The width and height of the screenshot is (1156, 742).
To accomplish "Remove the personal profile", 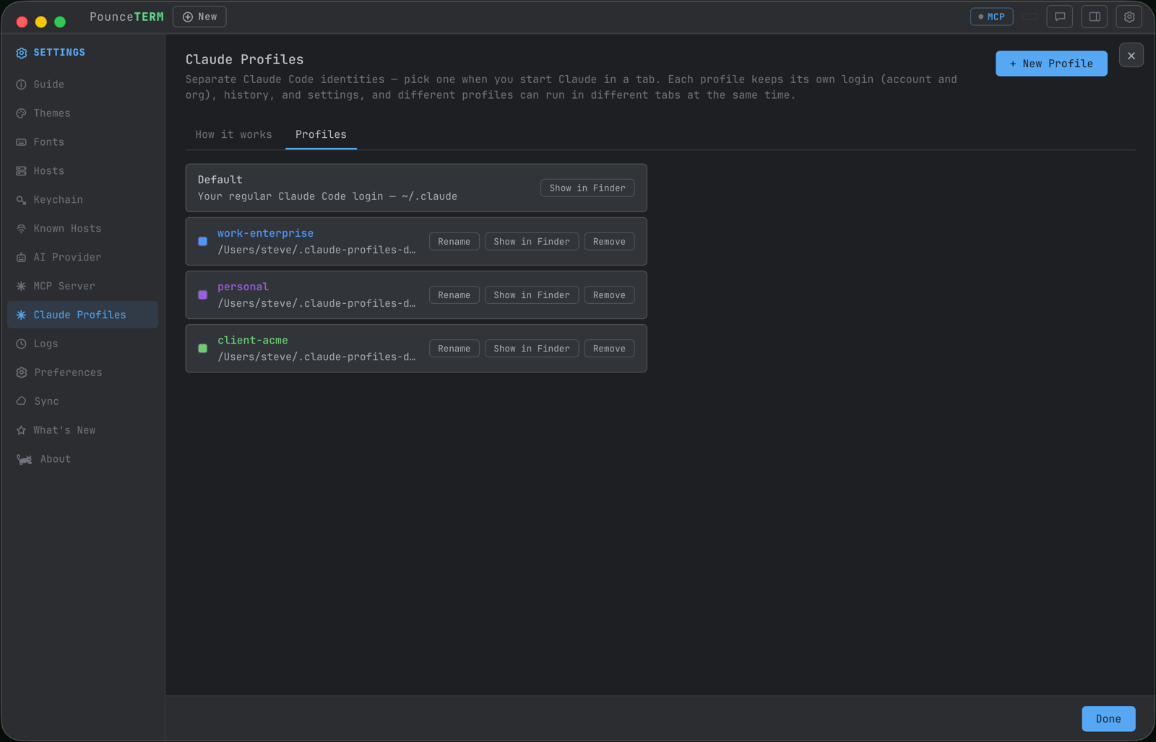I will (x=609, y=295).
